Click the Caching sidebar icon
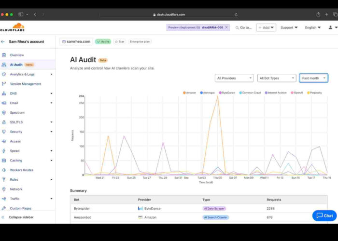The height and width of the screenshot is (241, 338). [x=4, y=161]
